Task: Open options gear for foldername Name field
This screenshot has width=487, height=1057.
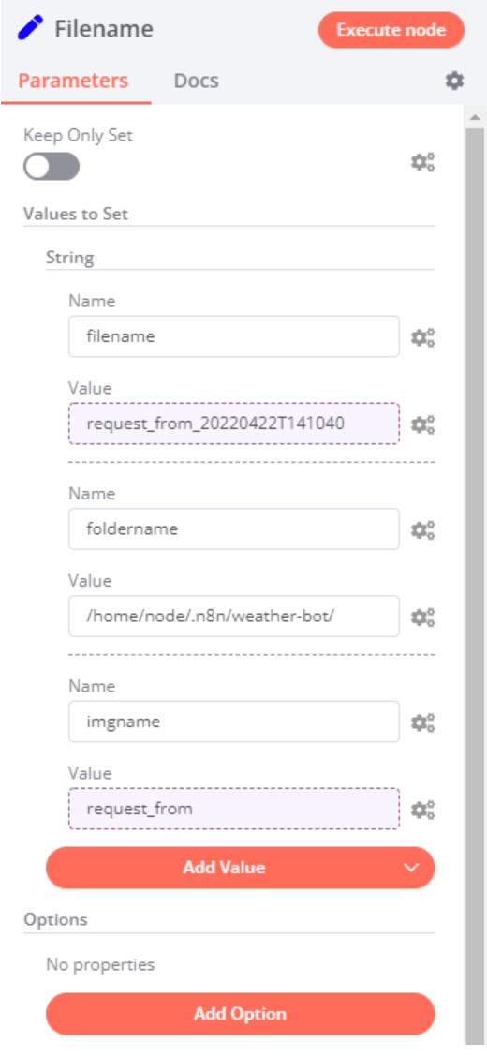Action: pos(423,529)
